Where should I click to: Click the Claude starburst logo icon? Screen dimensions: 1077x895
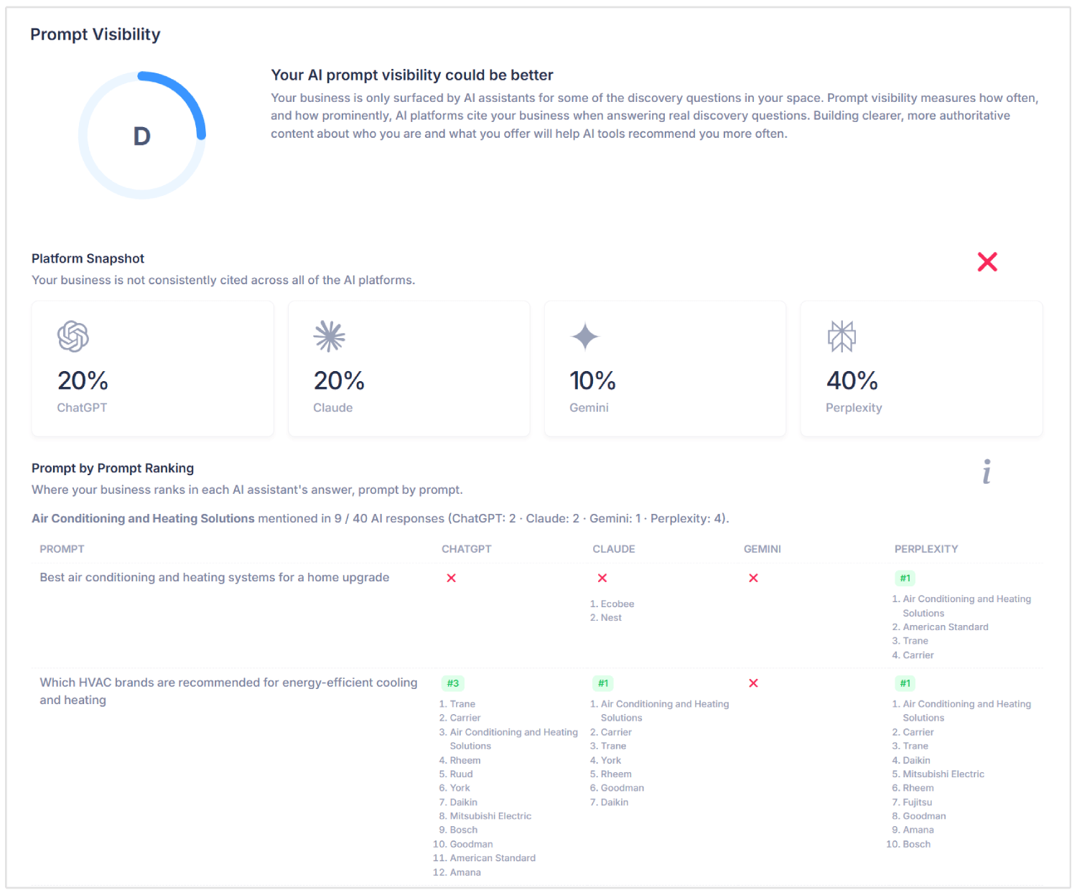tap(330, 337)
